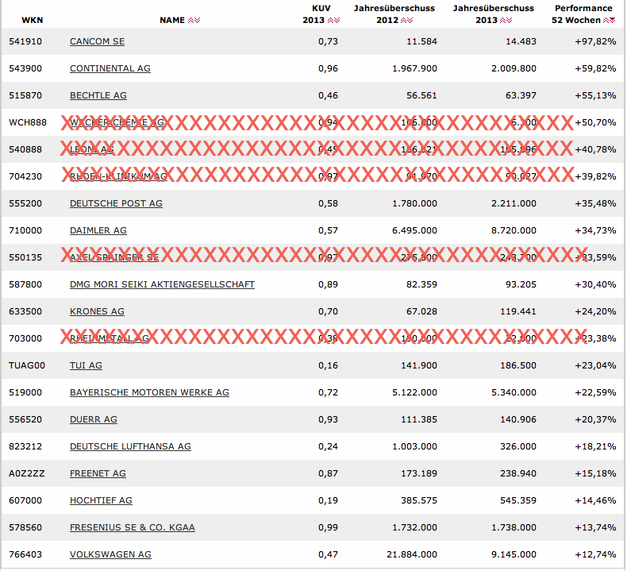The height and width of the screenshot is (571, 627).
Task: Select WKN cell 587800
Action: point(25,284)
